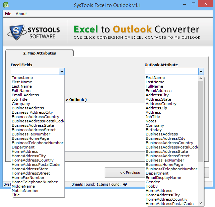Select BusinessAddressCity in Outlook Attribute list
This screenshot has width=215, height=207.
pyautogui.click(x=172, y=138)
